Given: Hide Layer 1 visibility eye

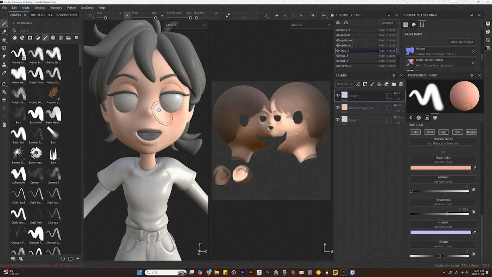Looking at the screenshot, I should click(x=338, y=119).
